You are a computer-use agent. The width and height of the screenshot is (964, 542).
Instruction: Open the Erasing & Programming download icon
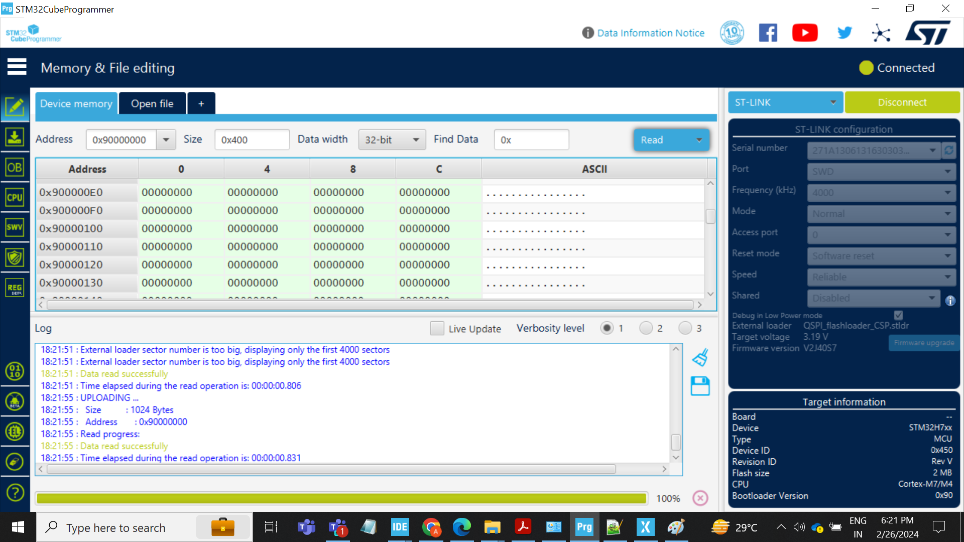tap(15, 137)
